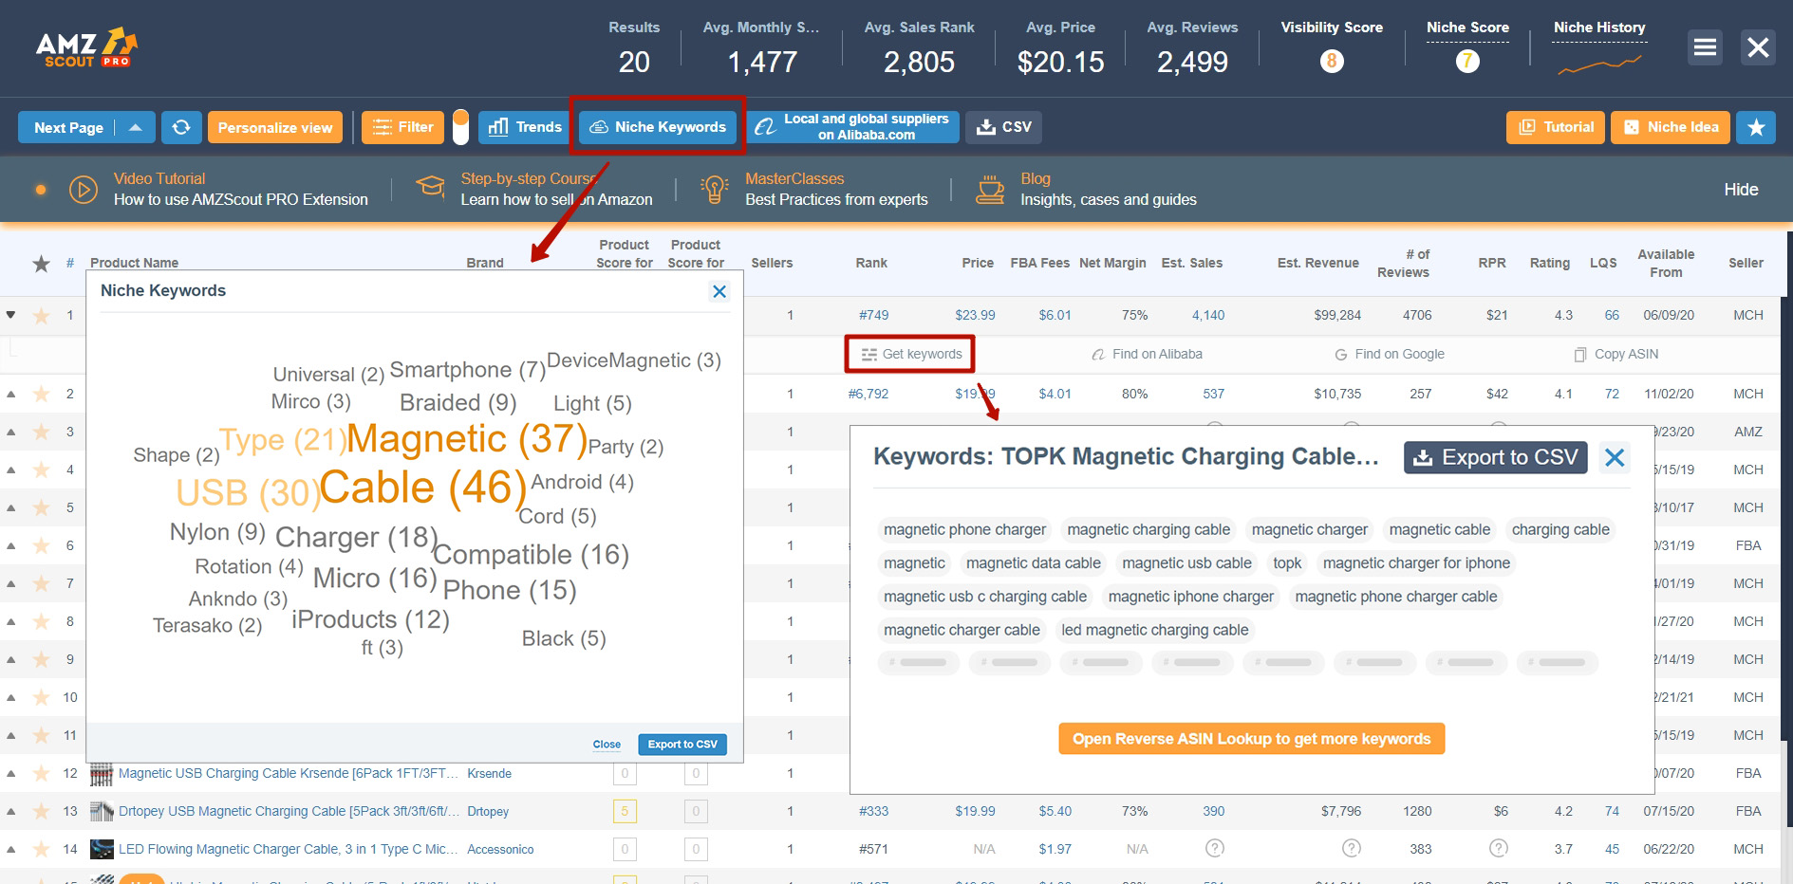Open the Filter panel
1793x884 pixels.
402,126
